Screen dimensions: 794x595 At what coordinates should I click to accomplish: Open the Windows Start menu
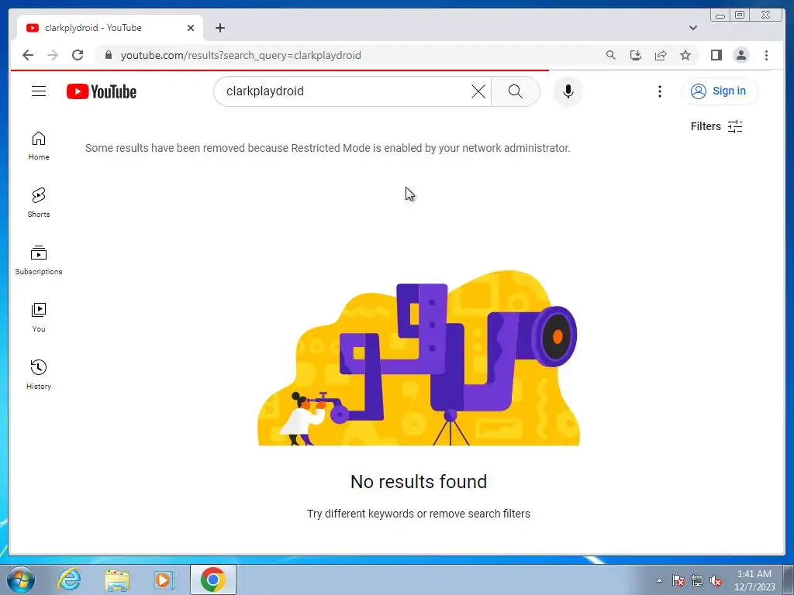point(21,580)
